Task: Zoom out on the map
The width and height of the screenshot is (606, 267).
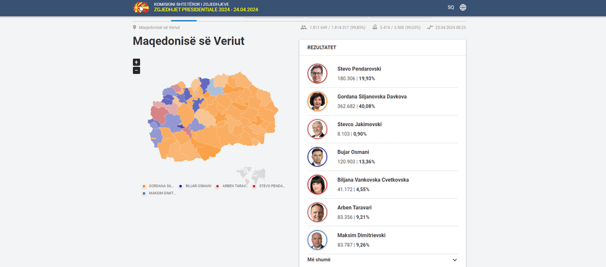Action: [x=137, y=70]
